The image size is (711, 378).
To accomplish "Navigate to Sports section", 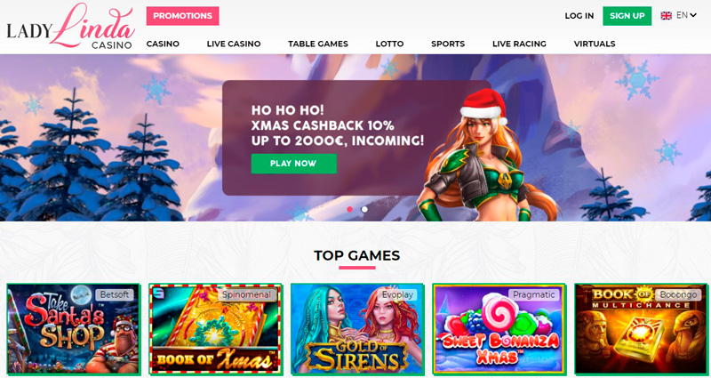I will pos(448,44).
